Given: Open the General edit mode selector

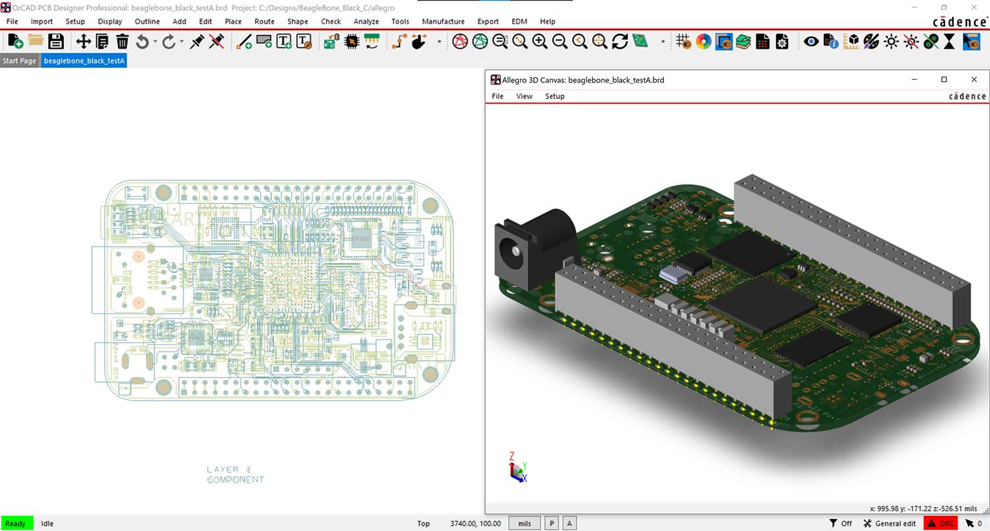Looking at the screenshot, I should pyautogui.click(x=890, y=523).
